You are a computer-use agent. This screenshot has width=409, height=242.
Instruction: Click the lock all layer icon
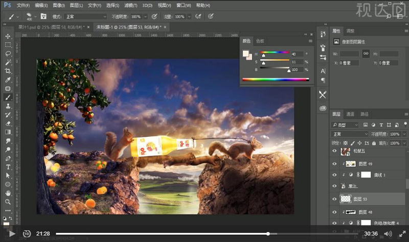click(x=374, y=143)
